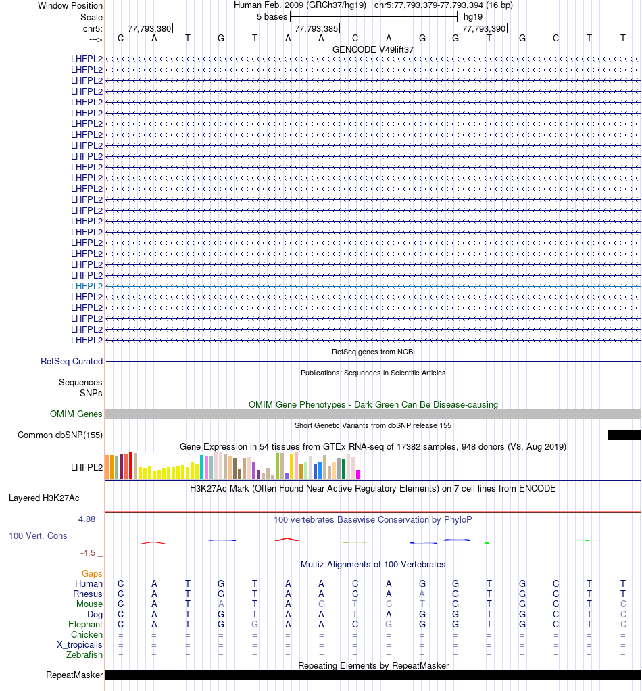The width and height of the screenshot is (642, 691).
Task: Select the light-blue highlighted LHFPL2 transcript label
Action: pos(87,286)
